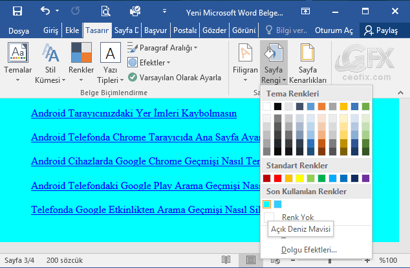The width and height of the screenshot is (410, 268).
Task: Open Dolgu Efektleri fill effects dialog
Action: pos(309,250)
